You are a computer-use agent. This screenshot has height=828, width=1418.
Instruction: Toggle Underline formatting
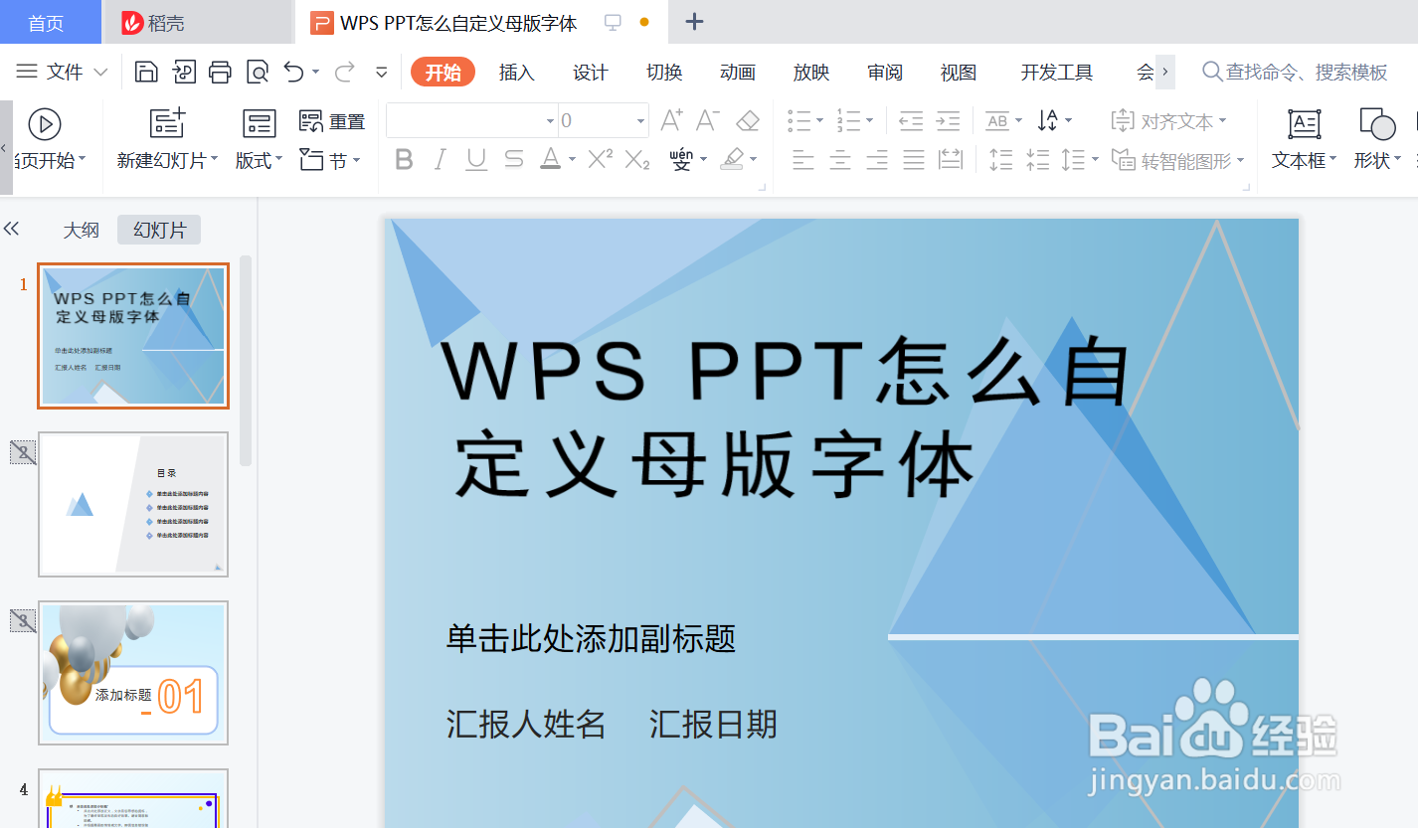pos(476,159)
